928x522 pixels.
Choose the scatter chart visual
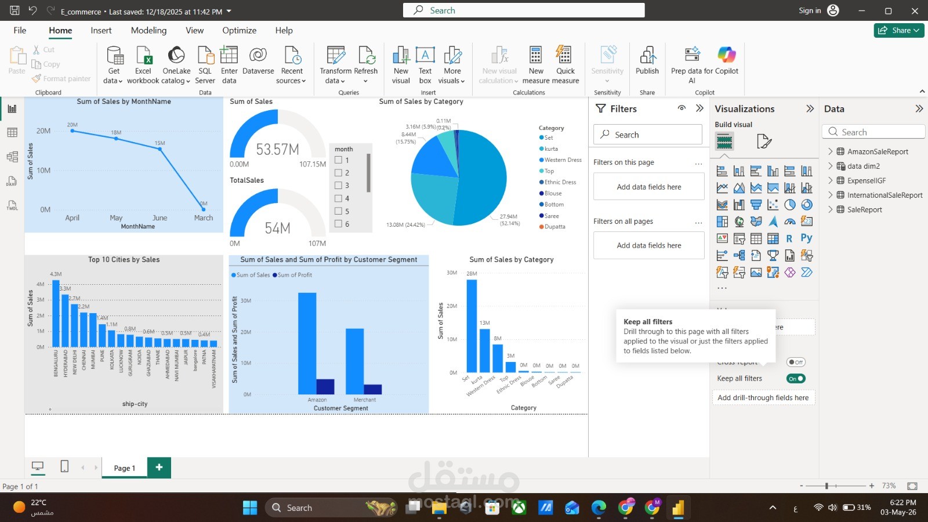click(x=773, y=205)
